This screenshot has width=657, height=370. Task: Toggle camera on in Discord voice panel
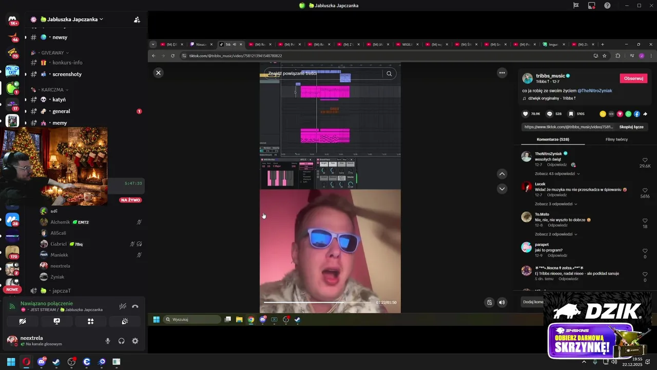(x=23, y=321)
